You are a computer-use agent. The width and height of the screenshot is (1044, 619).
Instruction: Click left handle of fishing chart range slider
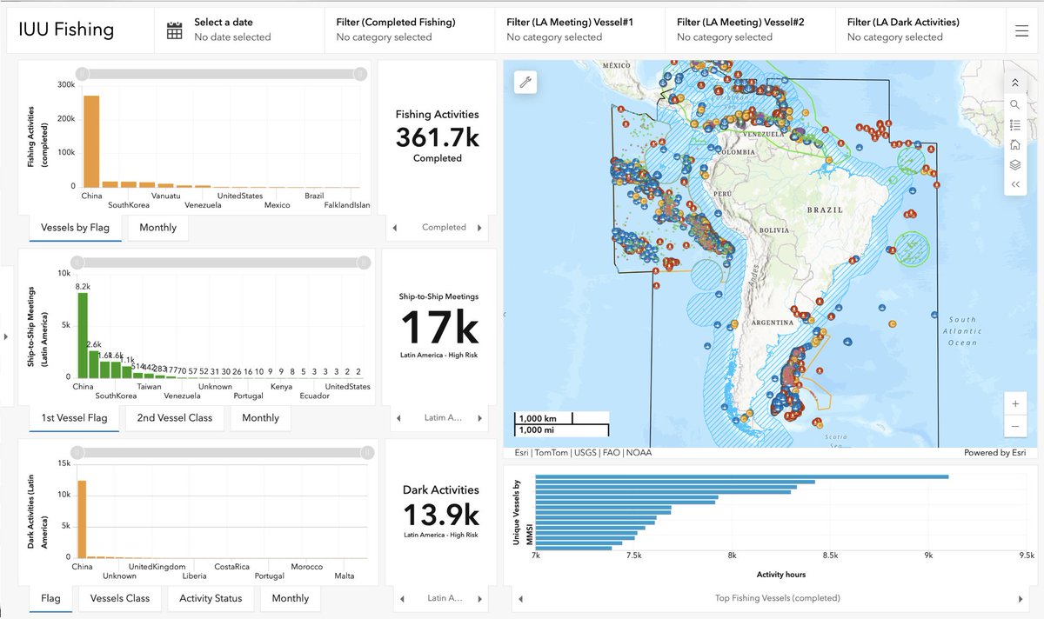[81, 75]
